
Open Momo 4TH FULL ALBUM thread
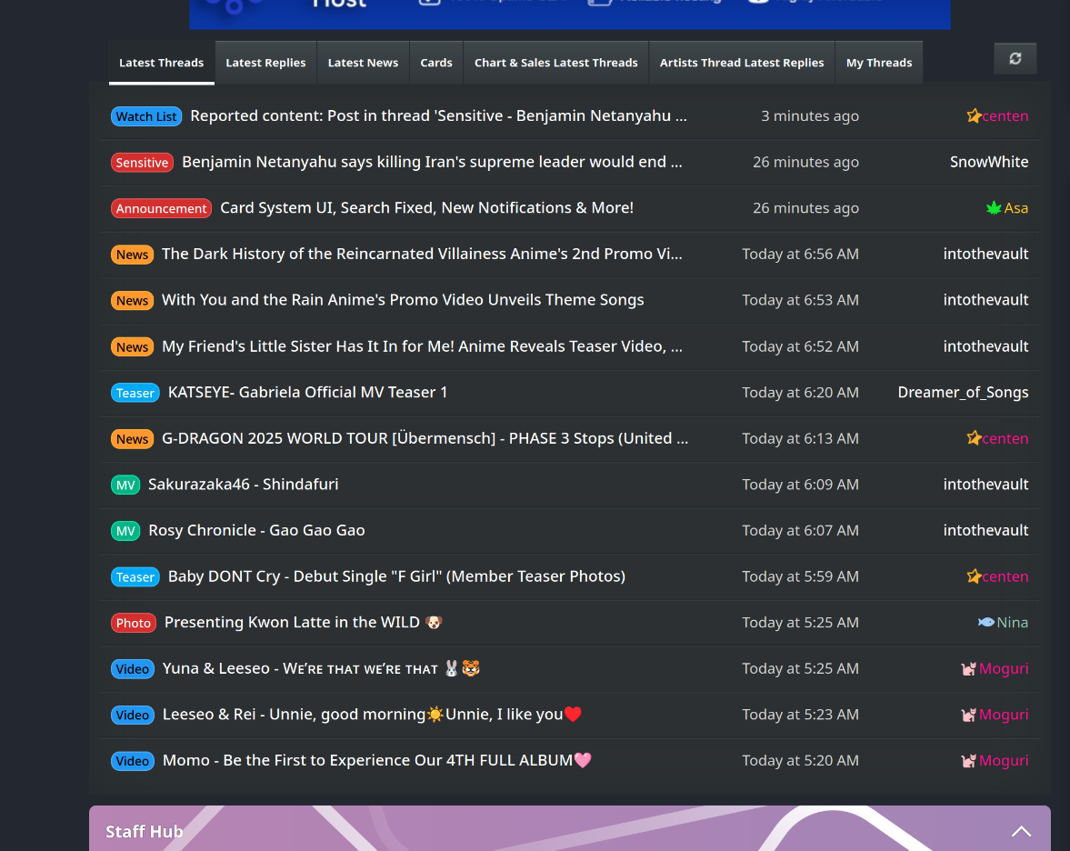(376, 760)
